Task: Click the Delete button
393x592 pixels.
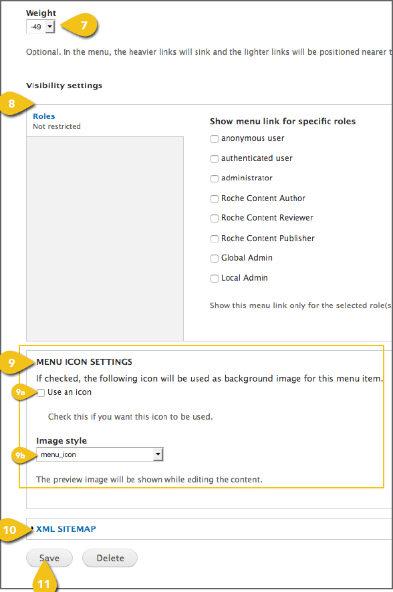Action: click(x=110, y=558)
